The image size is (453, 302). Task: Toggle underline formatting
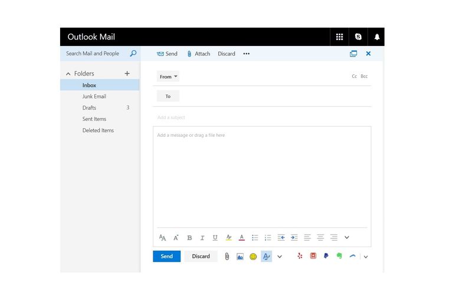[x=215, y=238]
